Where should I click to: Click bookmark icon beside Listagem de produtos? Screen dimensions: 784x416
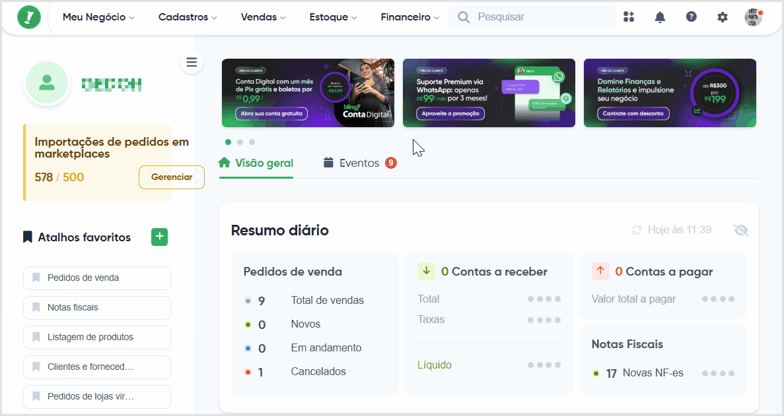click(36, 337)
